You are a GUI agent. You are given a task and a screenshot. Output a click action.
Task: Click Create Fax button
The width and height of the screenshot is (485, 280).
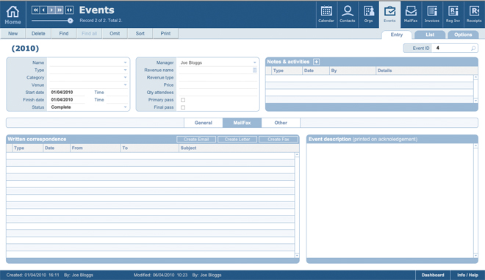[x=279, y=139]
